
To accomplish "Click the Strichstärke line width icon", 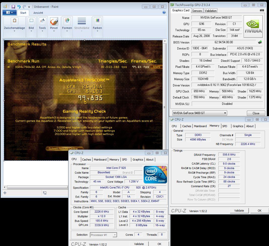I will 82,21.
